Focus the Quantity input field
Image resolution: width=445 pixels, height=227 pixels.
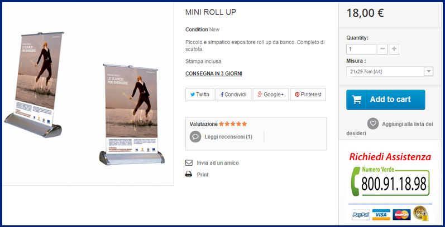[361, 49]
